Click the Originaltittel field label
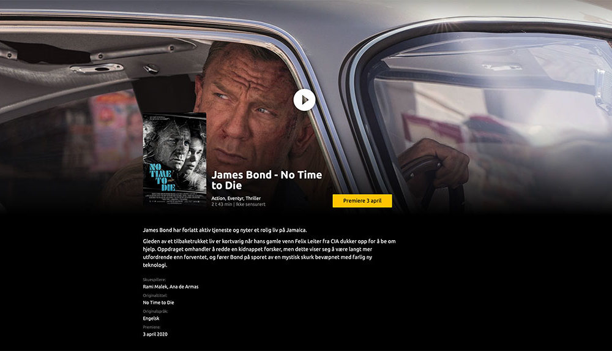 coord(155,296)
